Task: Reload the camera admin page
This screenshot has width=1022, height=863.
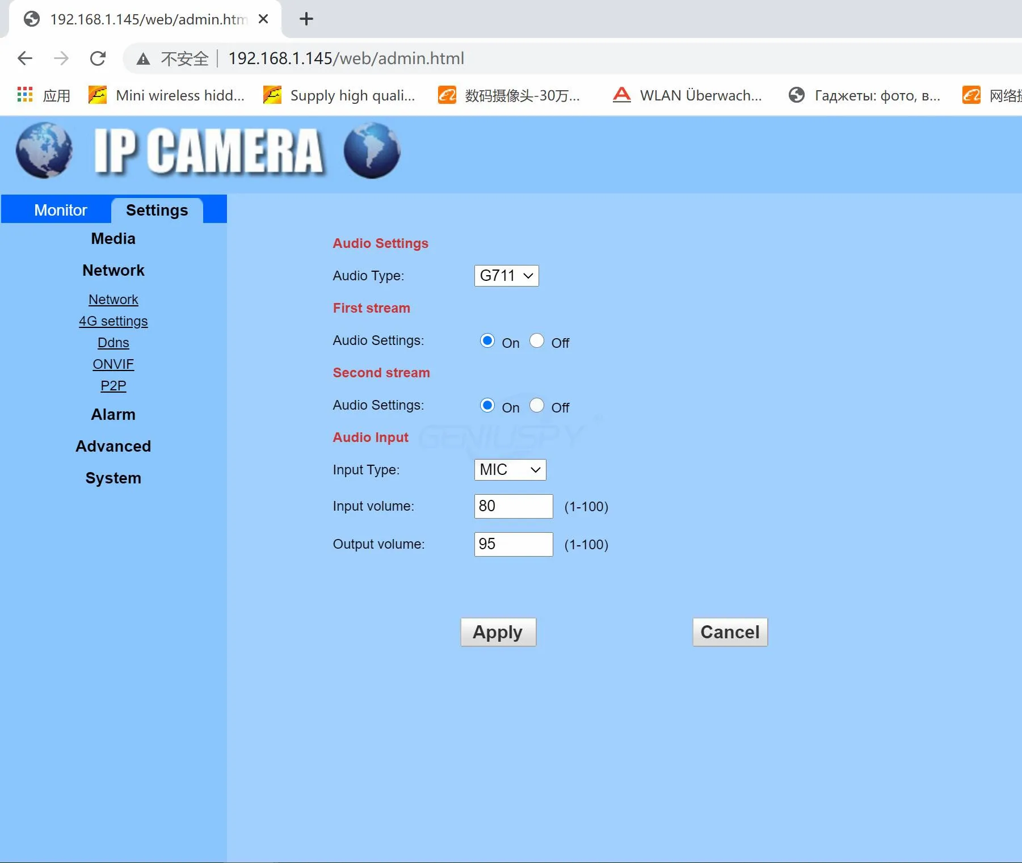Action: [x=98, y=58]
